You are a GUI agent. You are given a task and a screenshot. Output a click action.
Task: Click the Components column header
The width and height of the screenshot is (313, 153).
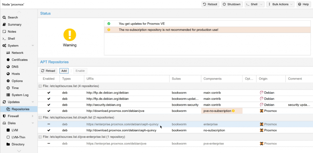click(222, 79)
